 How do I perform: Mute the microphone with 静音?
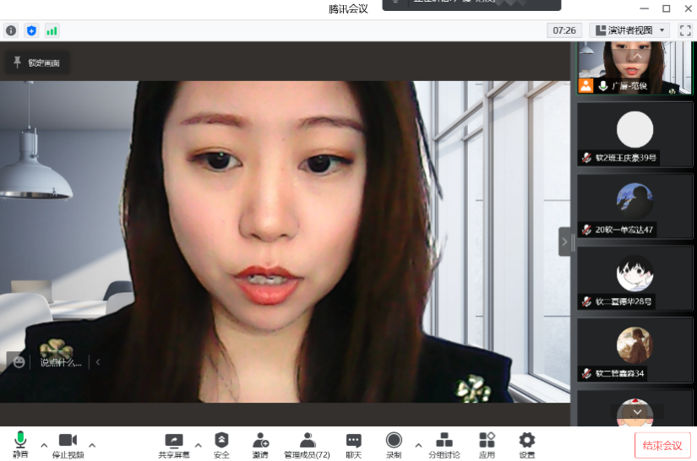tap(20, 444)
